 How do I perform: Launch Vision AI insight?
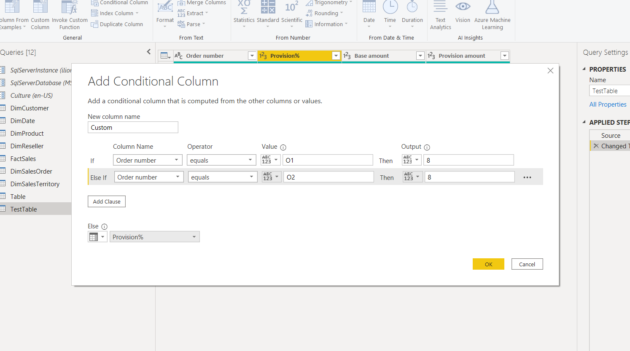coord(463,13)
